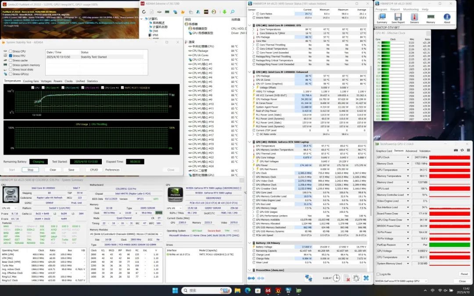This screenshot has height=296, width=474.
Task: Click the stability test flame icon in AIDA64 toolbar
Action: tap(183, 12)
